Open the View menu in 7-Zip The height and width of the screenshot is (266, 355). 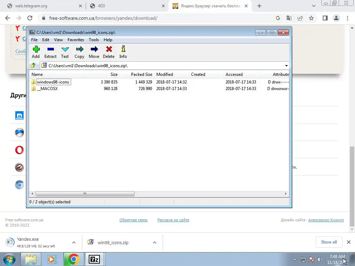click(x=58, y=40)
